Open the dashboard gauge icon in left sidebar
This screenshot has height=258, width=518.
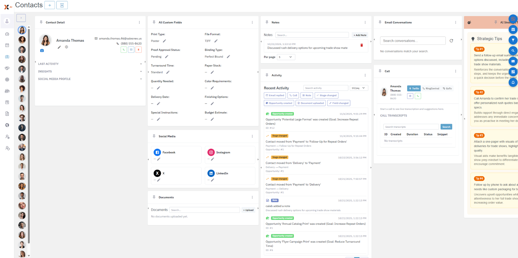(7, 34)
